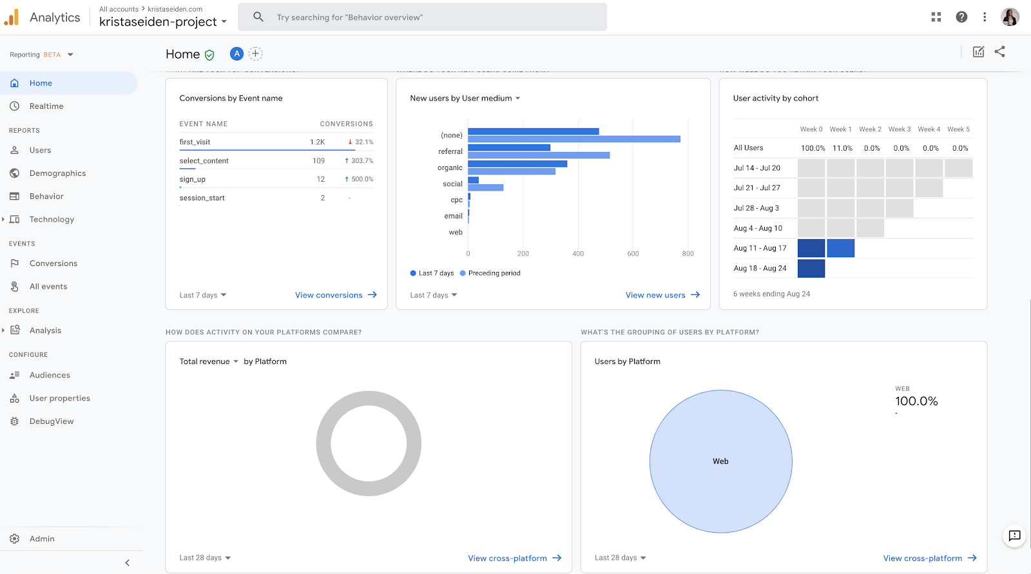Toggle the Preceding period legend series
1031x574 pixels.
pos(490,273)
